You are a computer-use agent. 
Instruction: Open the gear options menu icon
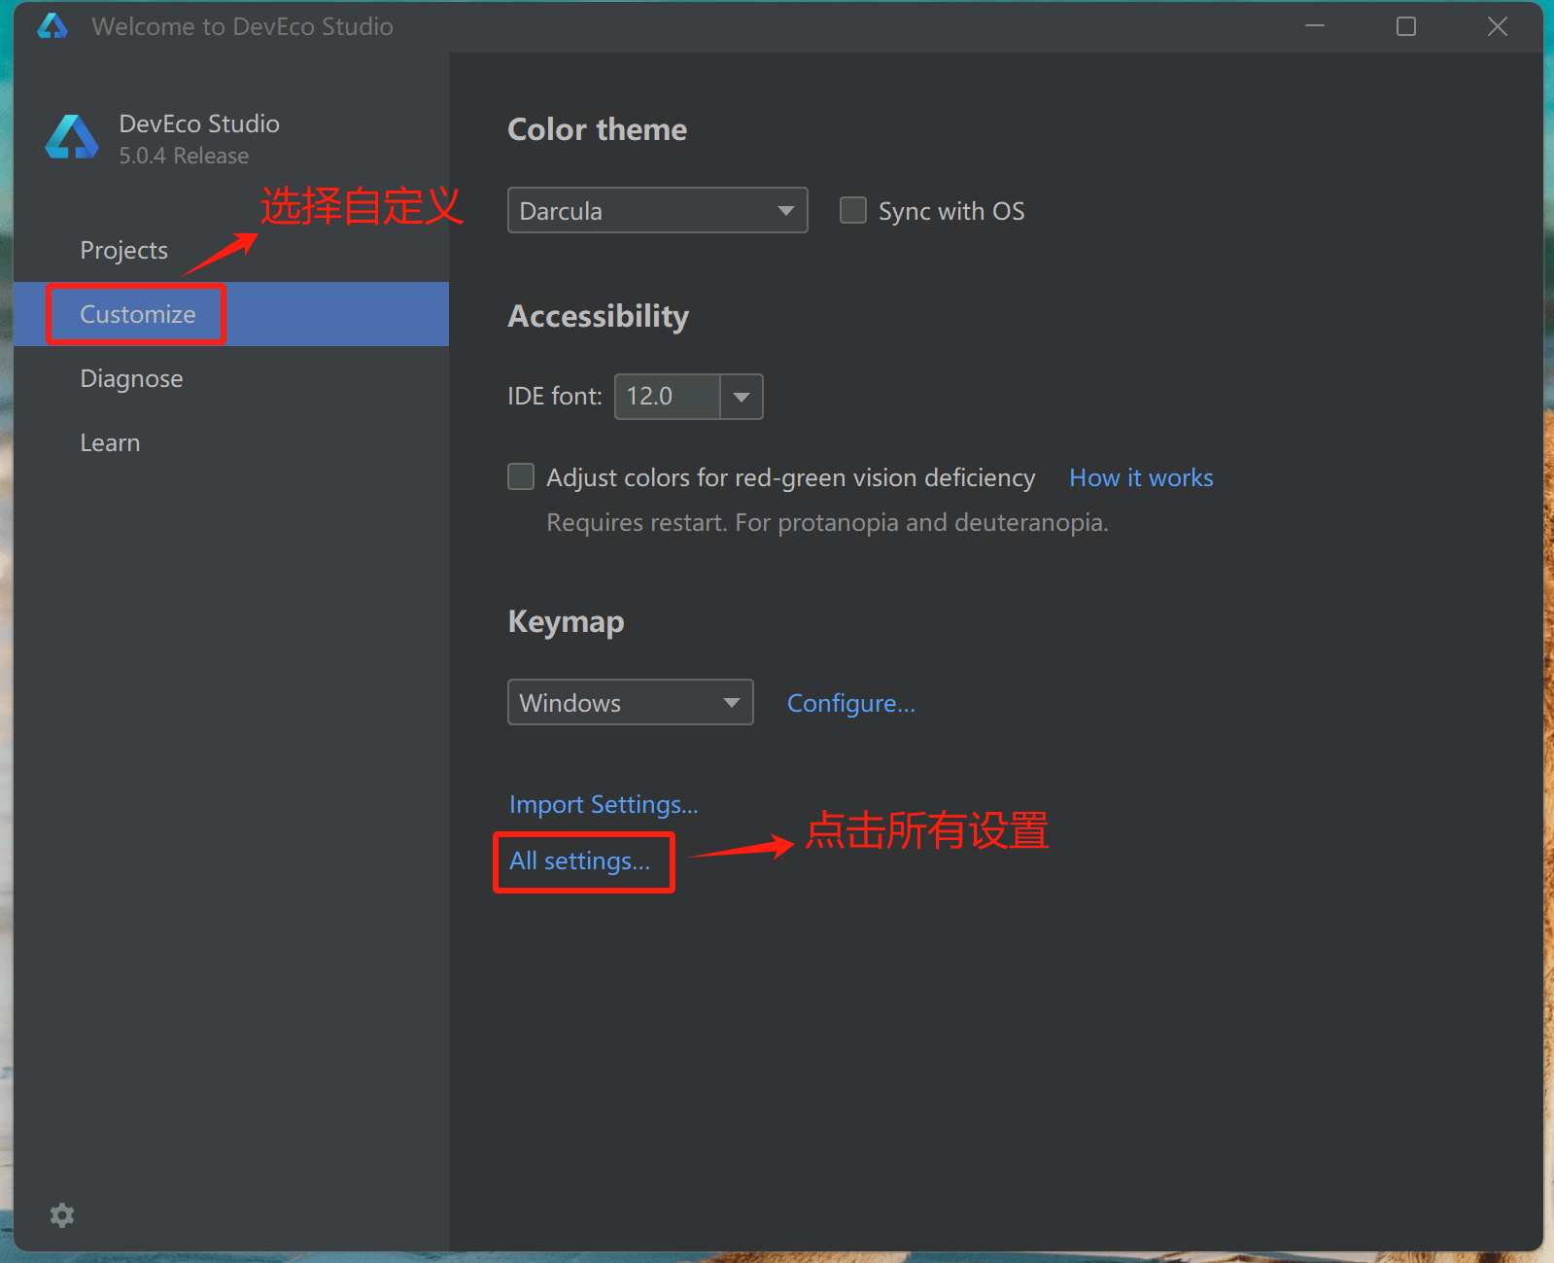62,1214
